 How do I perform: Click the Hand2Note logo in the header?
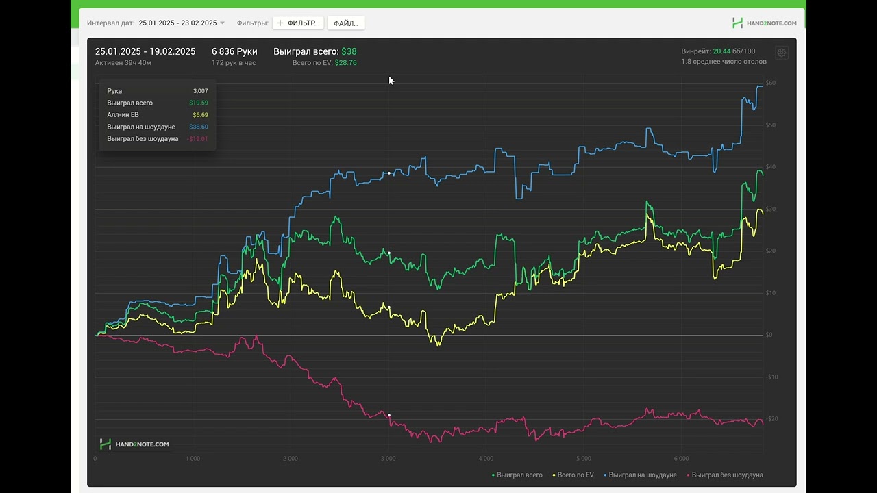pos(764,23)
